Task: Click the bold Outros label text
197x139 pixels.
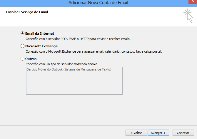Action: coord(31,59)
